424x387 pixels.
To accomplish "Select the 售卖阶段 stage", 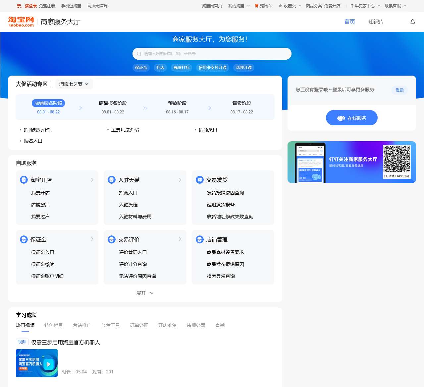I will (x=242, y=103).
